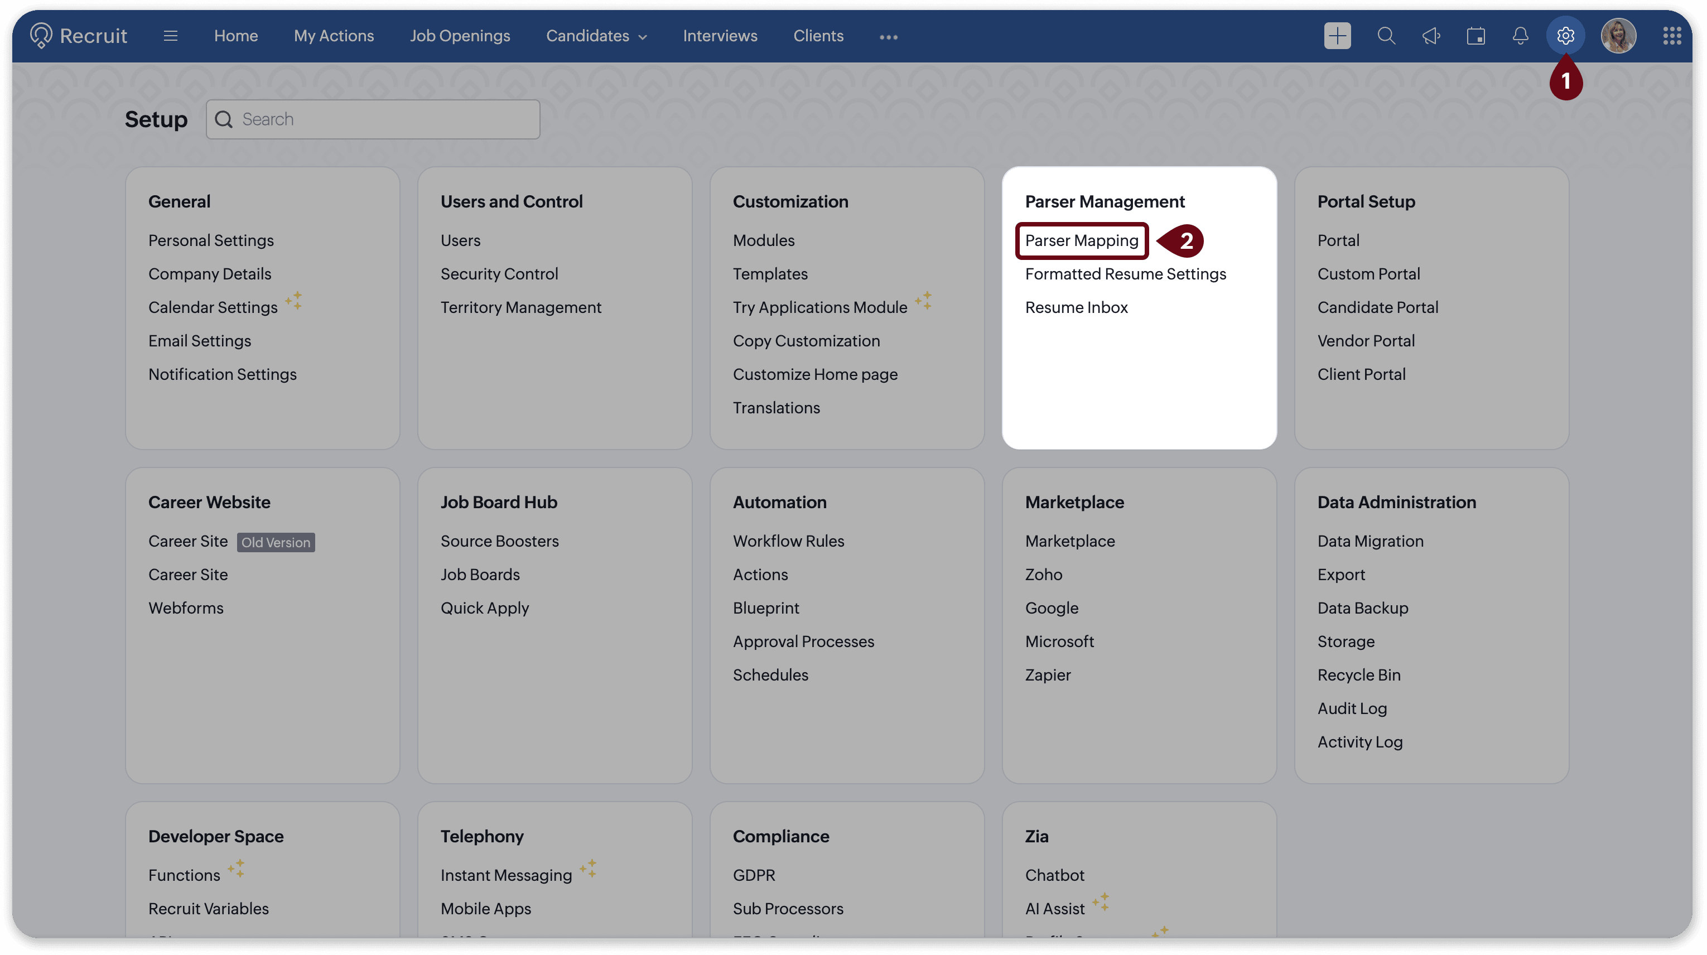Click the plus quick-create icon

[x=1337, y=36]
